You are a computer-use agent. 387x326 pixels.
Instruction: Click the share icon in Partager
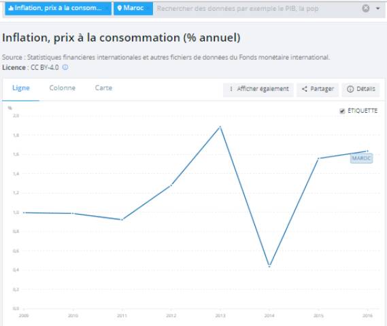305,89
